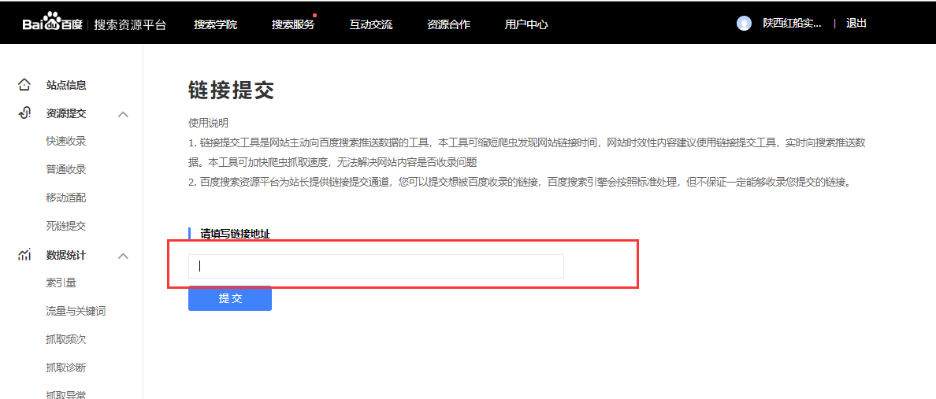Select 资源提交 sidebar heading

[x=66, y=113]
